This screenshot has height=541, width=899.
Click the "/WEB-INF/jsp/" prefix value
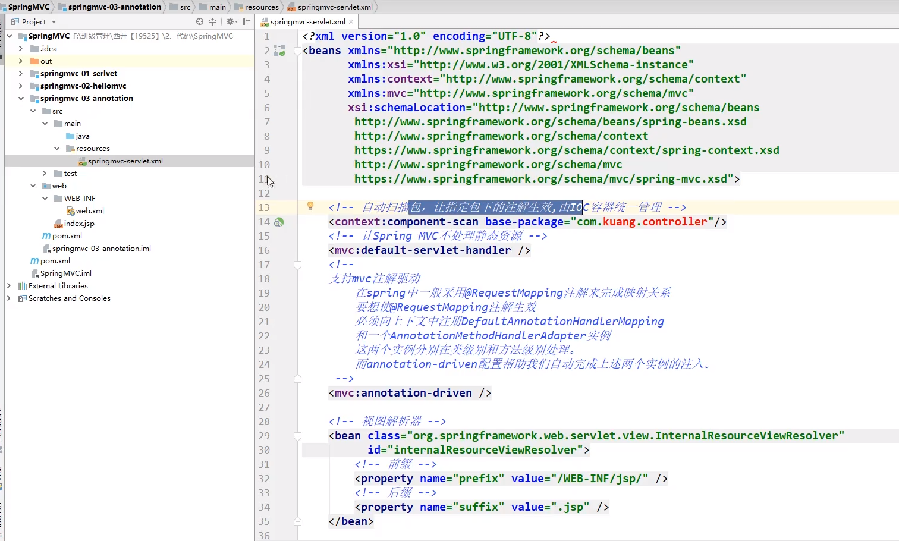tap(599, 479)
